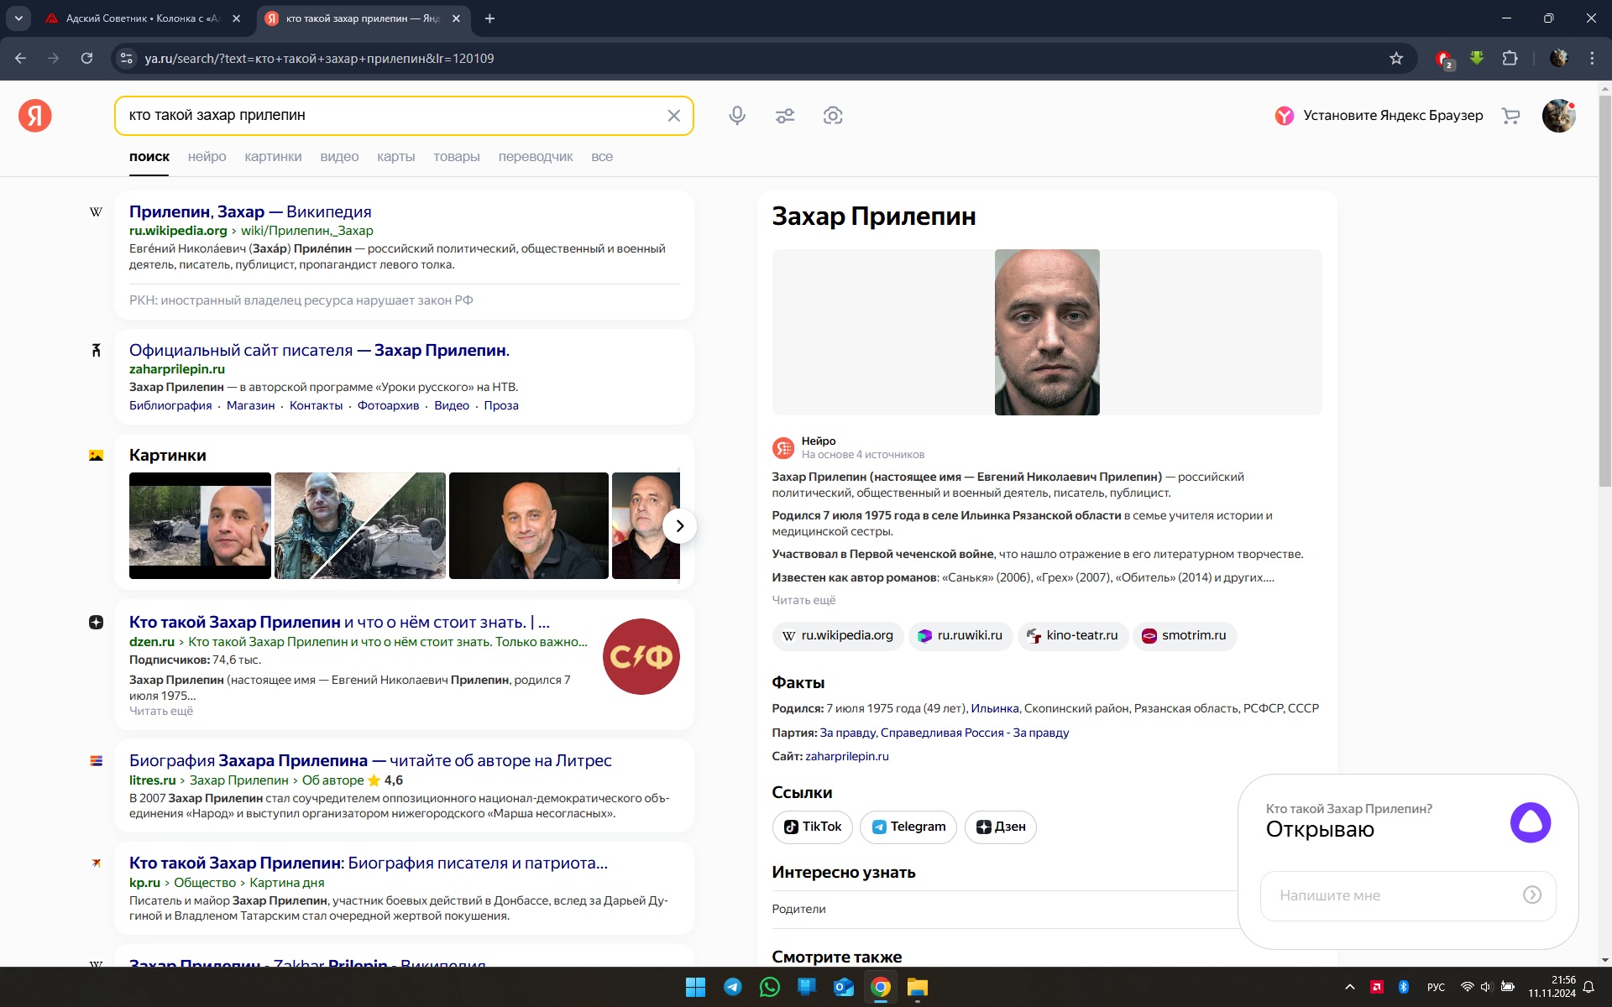The height and width of the screenshot is (1007, 1612).
Task: Click Ильинка birthplace link in Факты
Action: [994, 708]
